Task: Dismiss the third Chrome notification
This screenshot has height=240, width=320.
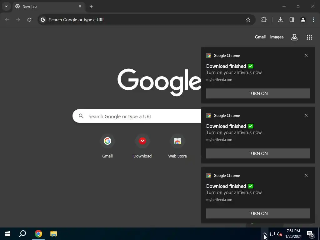Action: tap(306, 175)
